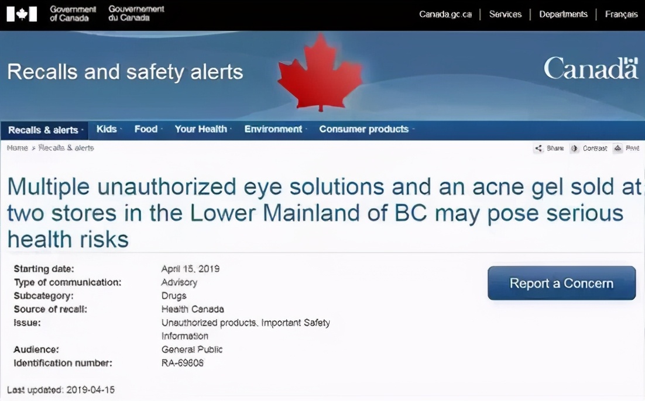Click the Share icon

[538, 148]
